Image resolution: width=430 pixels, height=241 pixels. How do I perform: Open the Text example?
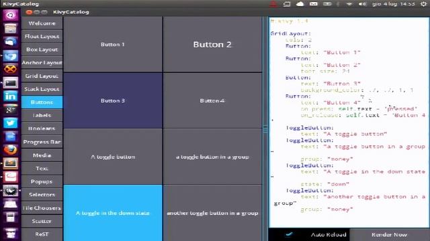pyautogui.click(x=42, y=168)
